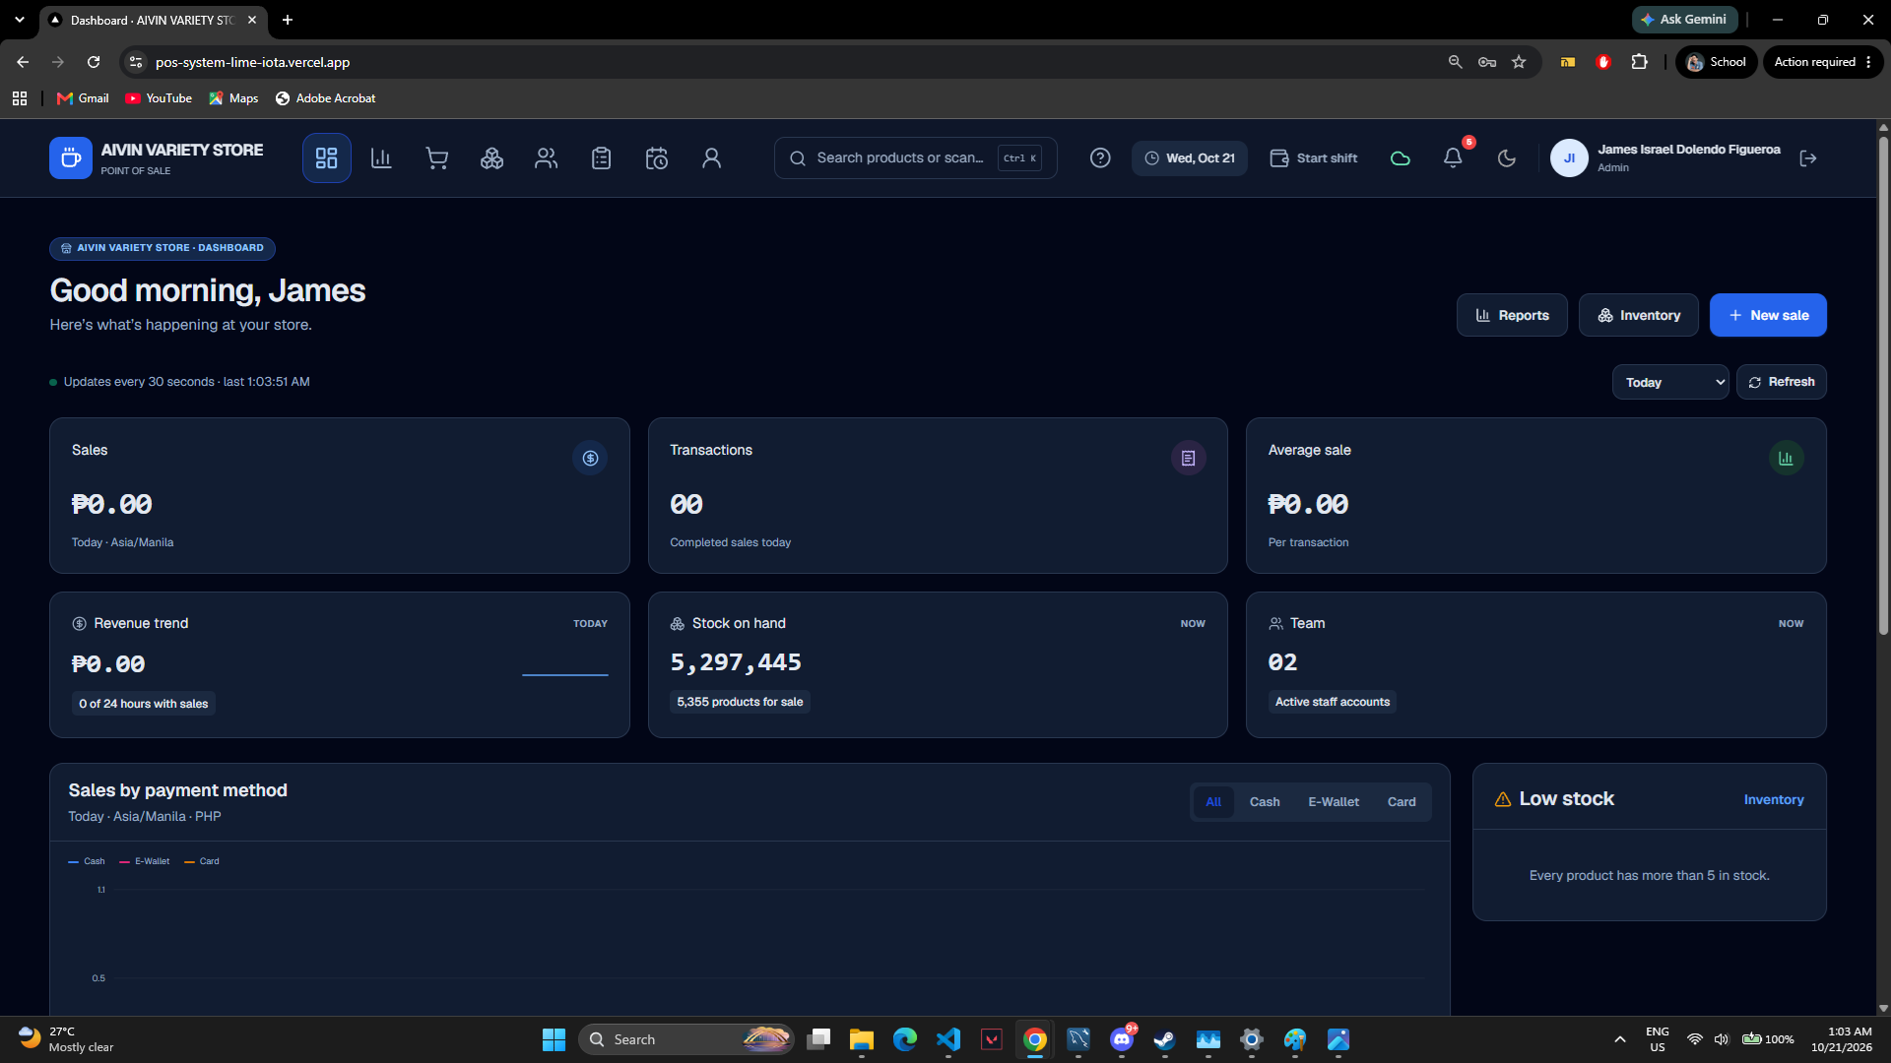Open Inventory link in Low stock panel
Image resolution: width=1891 pixels, height=1063 pixels.
pyautogui.click(x=1774, y=799)
